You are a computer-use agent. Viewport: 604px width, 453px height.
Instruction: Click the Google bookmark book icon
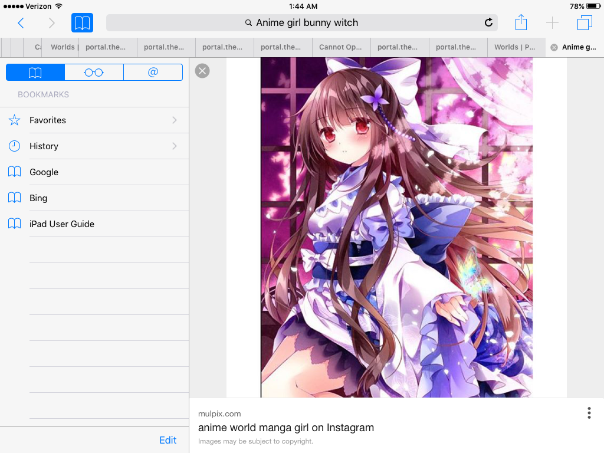pyautogui.click(x=14, y=172)
